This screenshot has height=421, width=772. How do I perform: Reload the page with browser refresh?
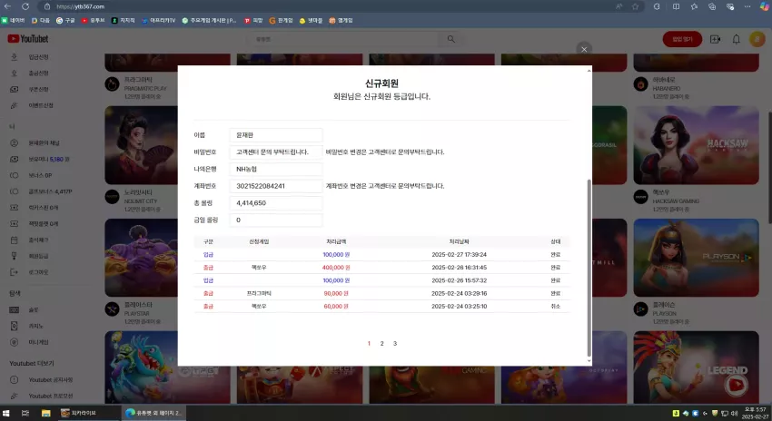pyautogui.click(x=25, y=6)
